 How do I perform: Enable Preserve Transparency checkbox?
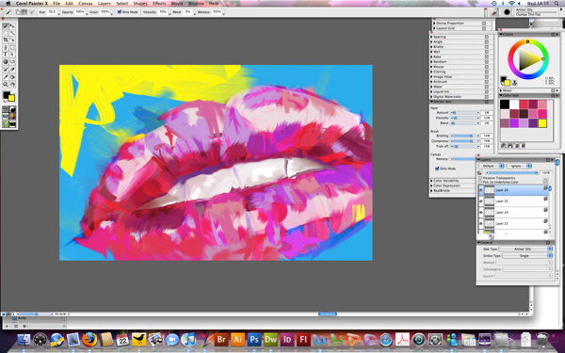480,178
